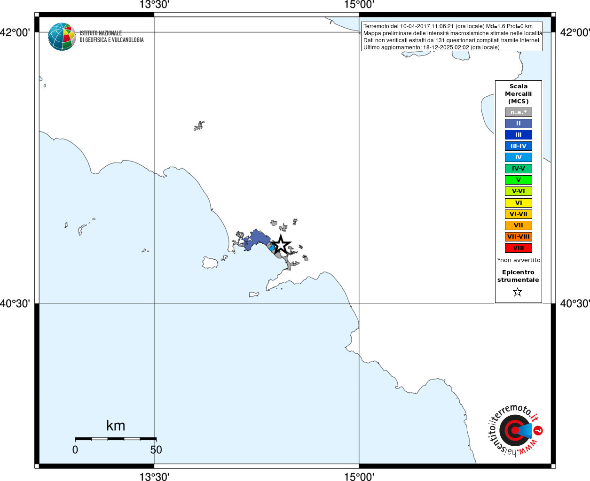Screen dimensions: 590x481
Task: Click the 'Ultimo aggiornamento: 18-12-2025' line
Action: point(431,47)
